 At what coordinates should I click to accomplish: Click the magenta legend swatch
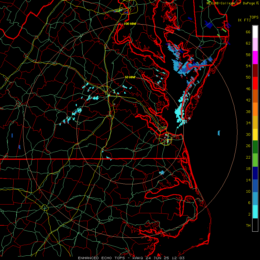(255, 57)
